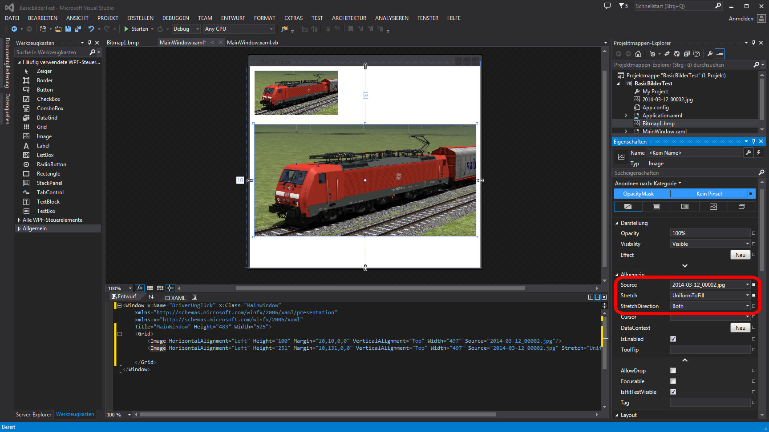769x432 pixels.
Task: Click the Kein Pinsel OpacityMask swatch
Action: pos(708,194)
